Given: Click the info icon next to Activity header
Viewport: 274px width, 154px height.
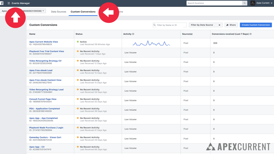Looking at the screenshot, I should (x=133, y=34).
